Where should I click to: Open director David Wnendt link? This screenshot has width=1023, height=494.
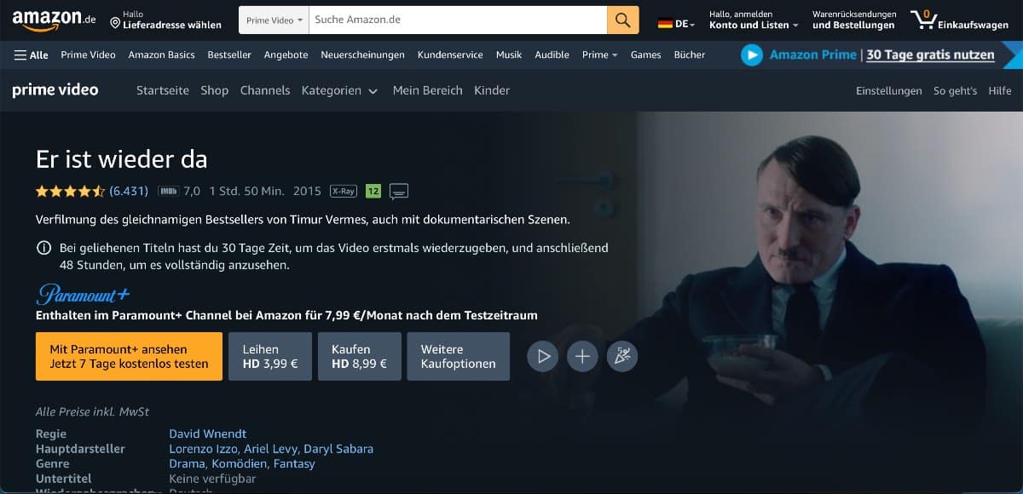[208, 434]
